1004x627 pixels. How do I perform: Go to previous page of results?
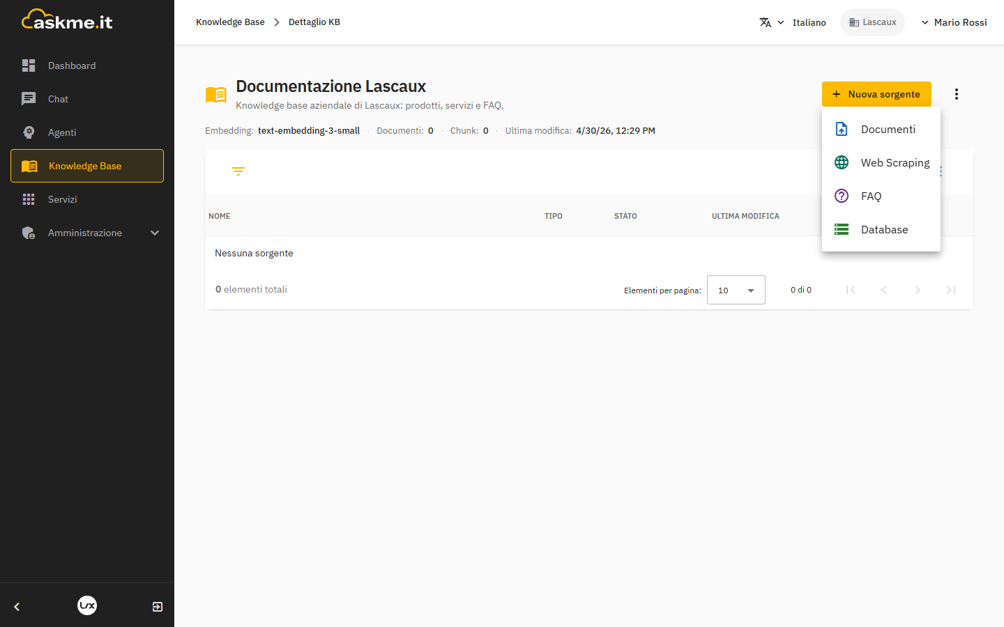[x=884, y=290]
